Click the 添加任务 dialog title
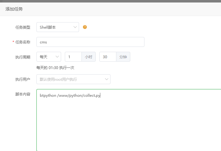Viewport: 221px width, 151px height. [x=14, y=9]
